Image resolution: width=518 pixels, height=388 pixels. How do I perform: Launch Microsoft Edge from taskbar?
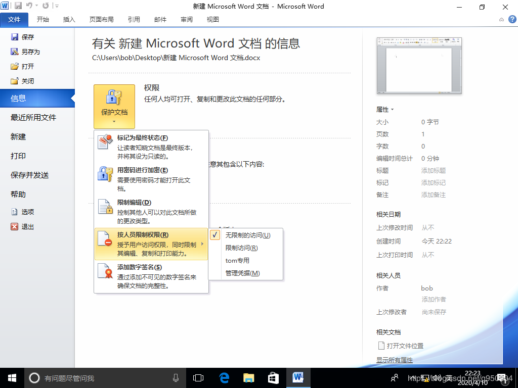pos(224,378)
